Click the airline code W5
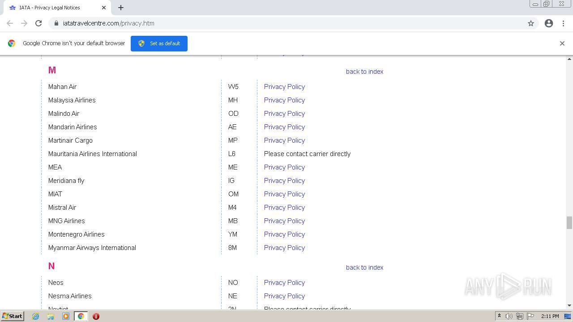The width and height of the screenshot is (573, 322). [x=233, y=87]
